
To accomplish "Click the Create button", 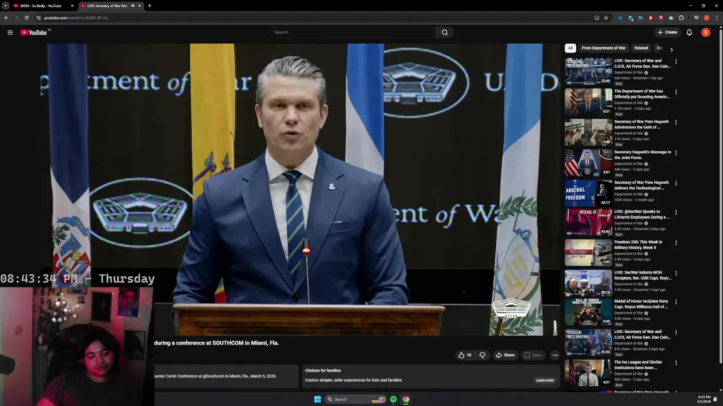I will pos(667,32).
